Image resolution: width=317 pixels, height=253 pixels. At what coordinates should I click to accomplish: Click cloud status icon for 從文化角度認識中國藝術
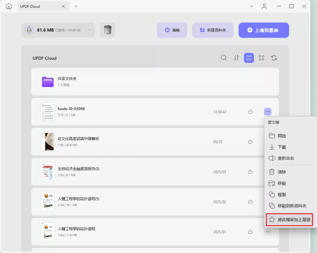click(x=250, y=142)
